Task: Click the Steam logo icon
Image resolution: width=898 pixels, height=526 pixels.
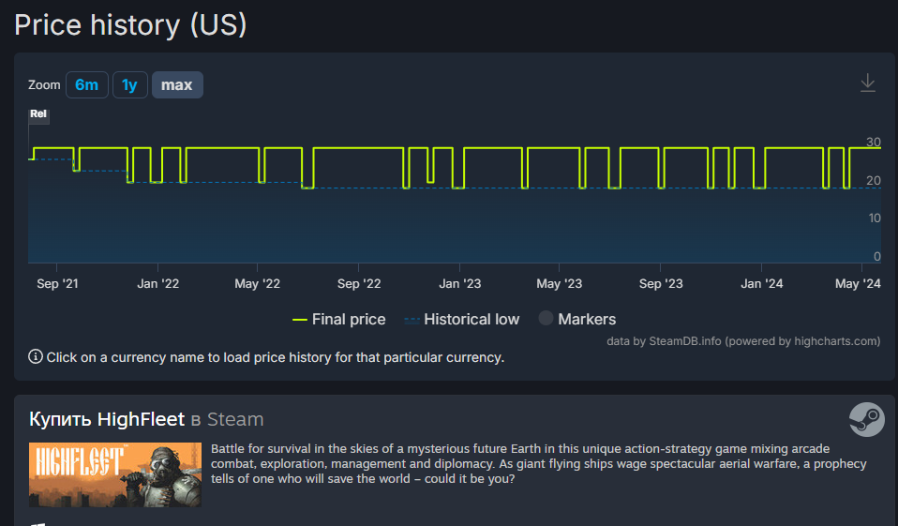Action: tap(866, 419)
